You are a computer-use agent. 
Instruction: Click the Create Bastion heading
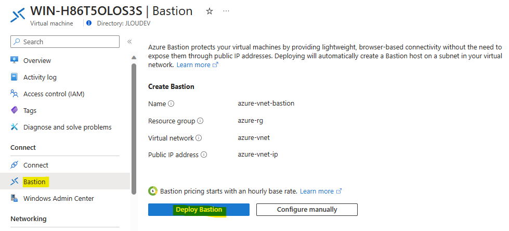click(171, 86)
